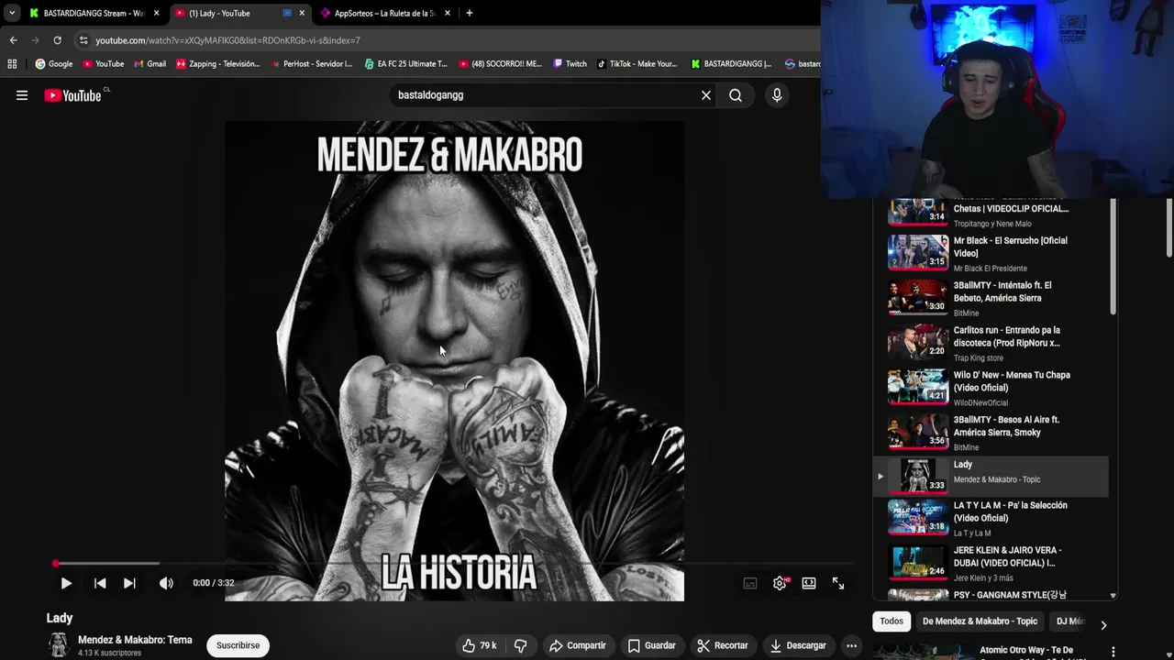Click the playlist panel scrollbar
The width and height of the screenshot is (1174, 660).
pyautogui.click(x=1113, y=257)
